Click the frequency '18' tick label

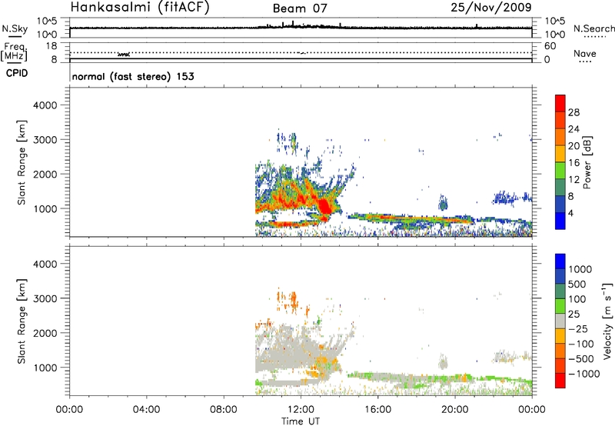(52, 46)
